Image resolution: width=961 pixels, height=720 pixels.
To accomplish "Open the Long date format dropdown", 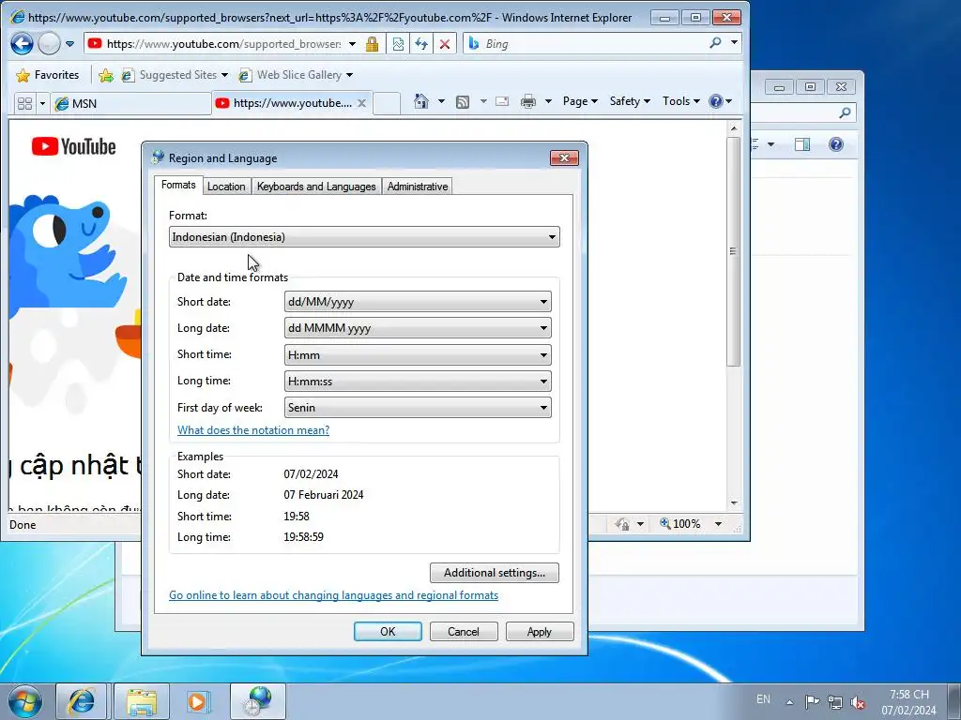I will [418, 328].
